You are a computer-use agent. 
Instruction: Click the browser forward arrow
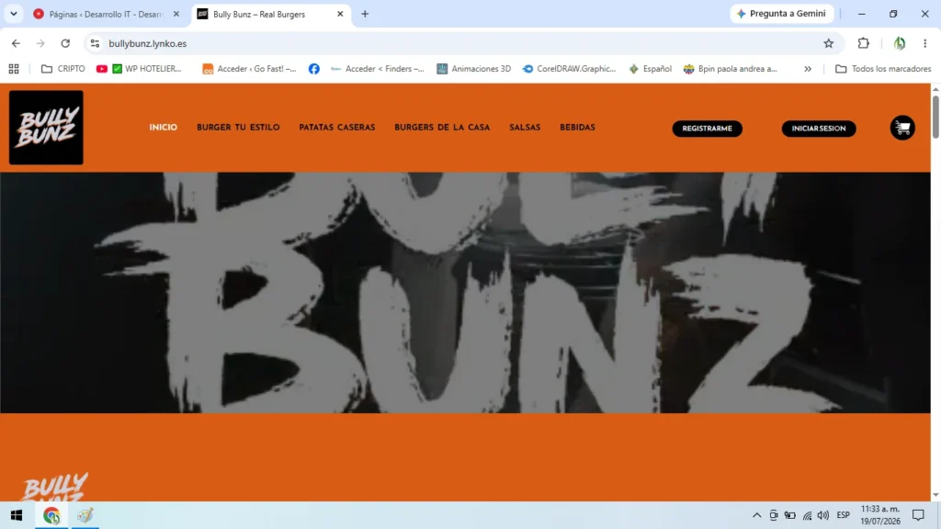40,43
